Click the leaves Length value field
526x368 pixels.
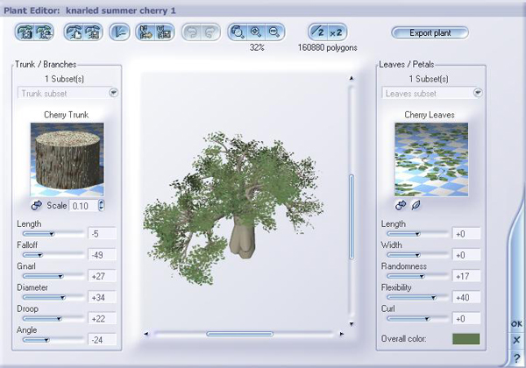tap(466, 233)
